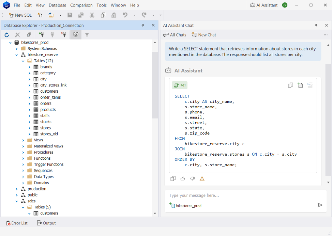Copy the generated SQL code

point(290,85)
